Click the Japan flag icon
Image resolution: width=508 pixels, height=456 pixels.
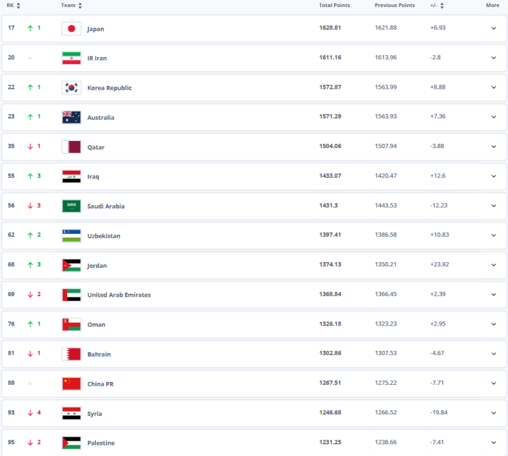coord(71,29)
